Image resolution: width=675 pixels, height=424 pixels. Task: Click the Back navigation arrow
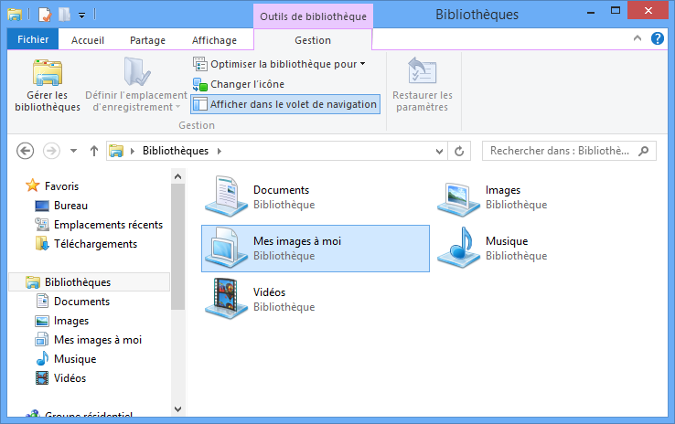(x=25, y=151)
